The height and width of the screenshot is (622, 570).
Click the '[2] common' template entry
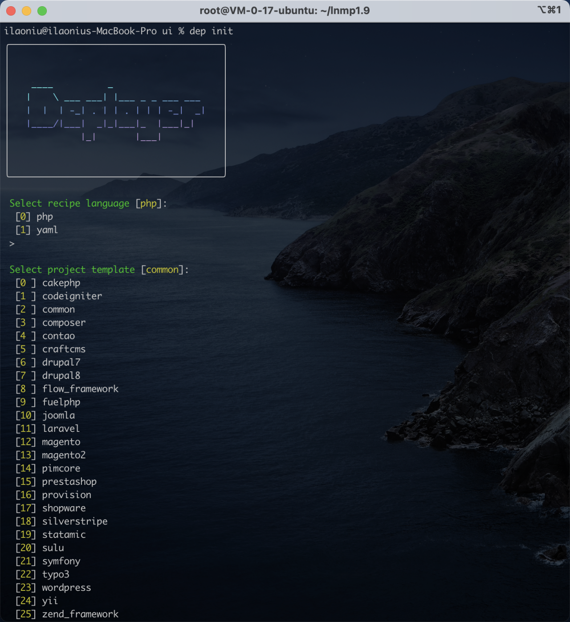click(x=45, y=309)
